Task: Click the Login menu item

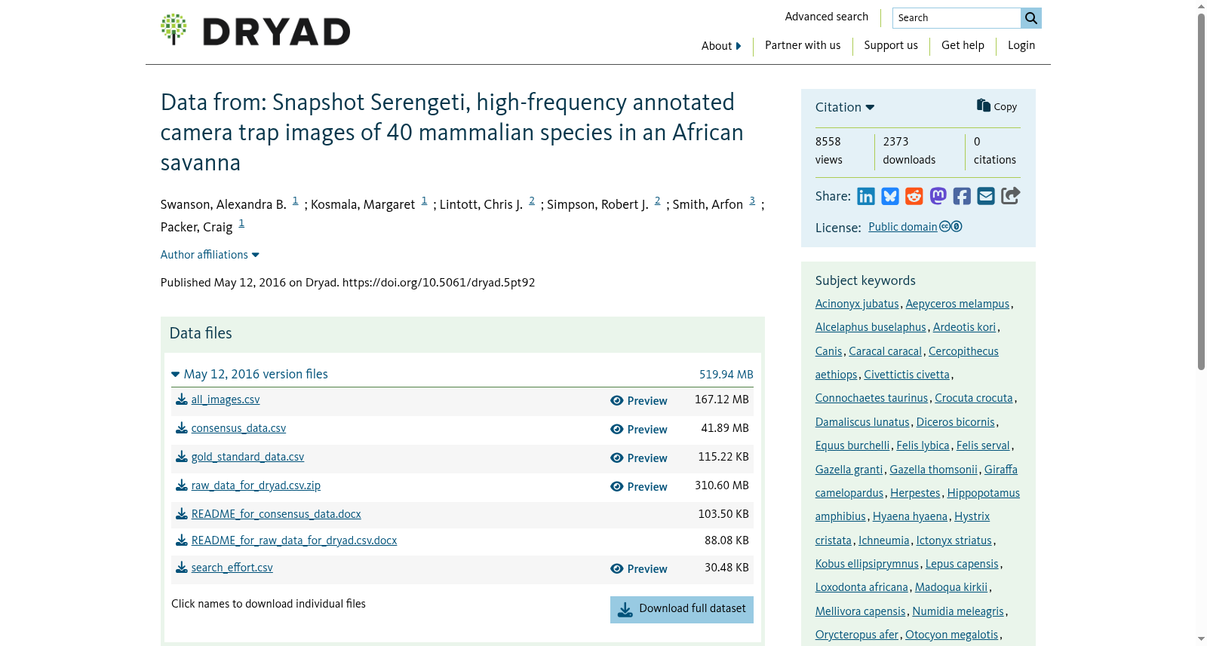Action: click(1021, 45)
